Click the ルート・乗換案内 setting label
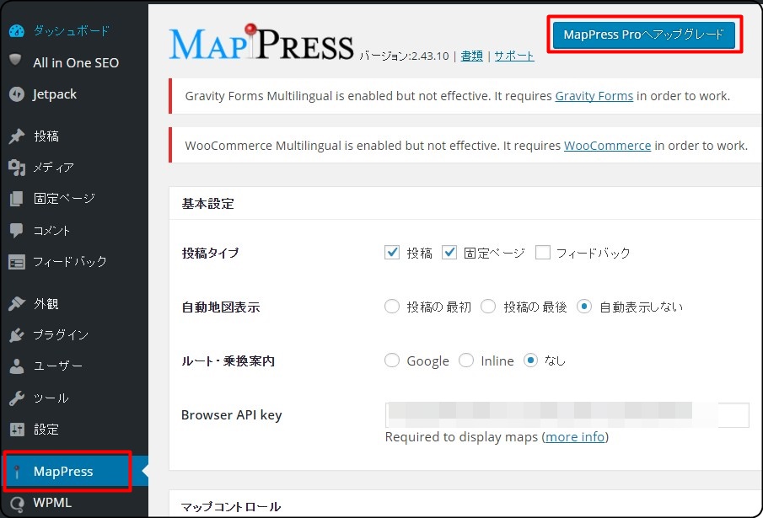Viewport: 763px width, 518px height. coord(228,361)
